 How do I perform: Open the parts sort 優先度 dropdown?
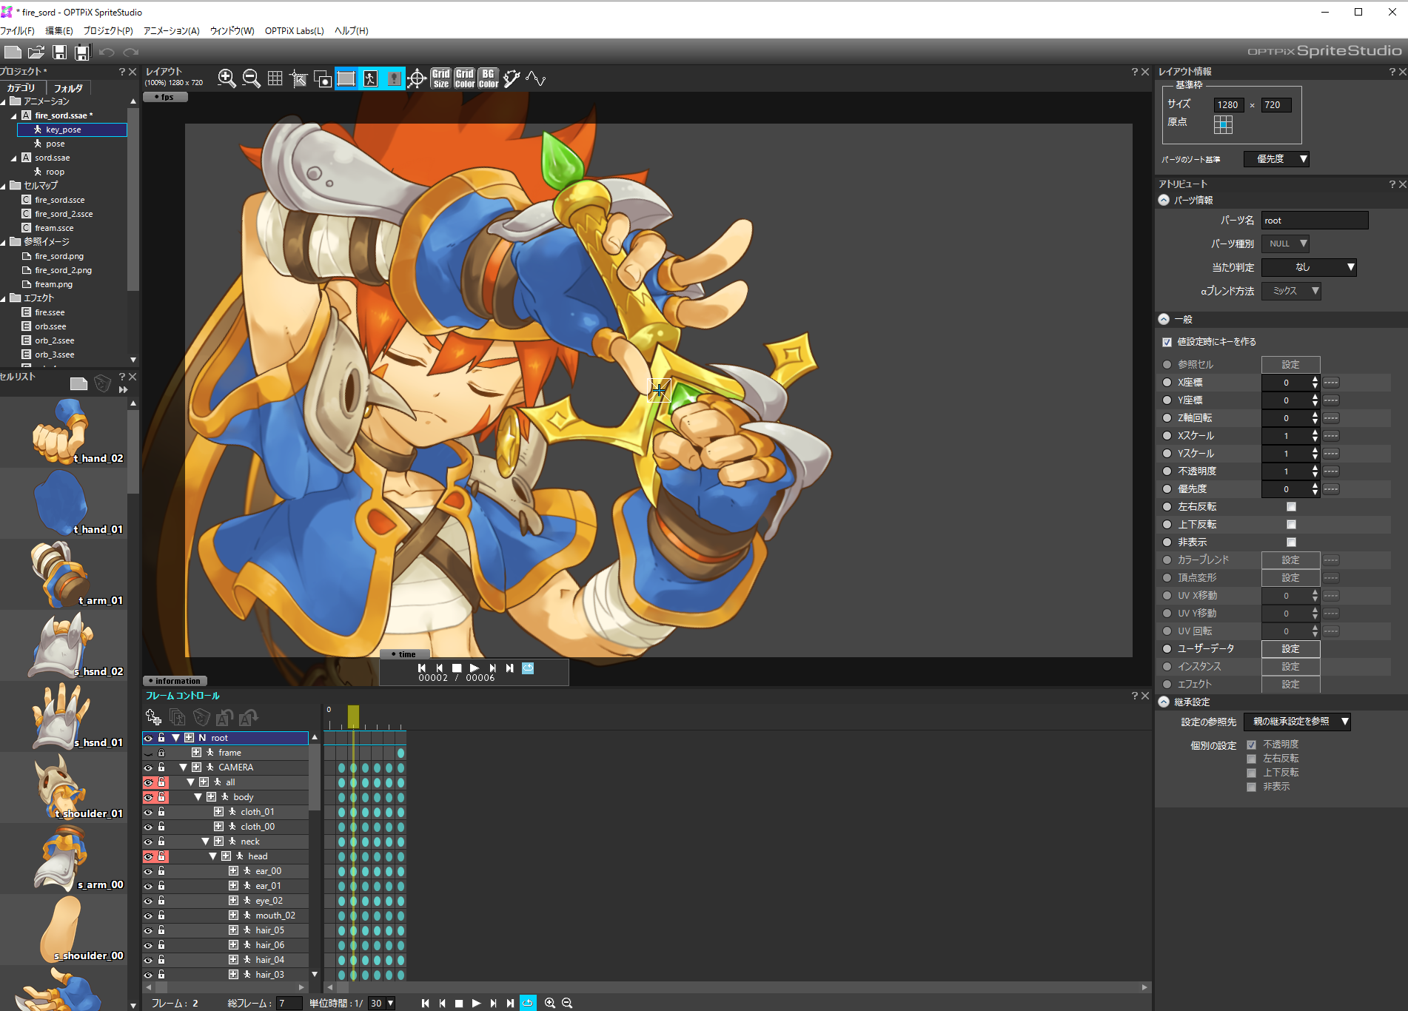pos(1276,159)
